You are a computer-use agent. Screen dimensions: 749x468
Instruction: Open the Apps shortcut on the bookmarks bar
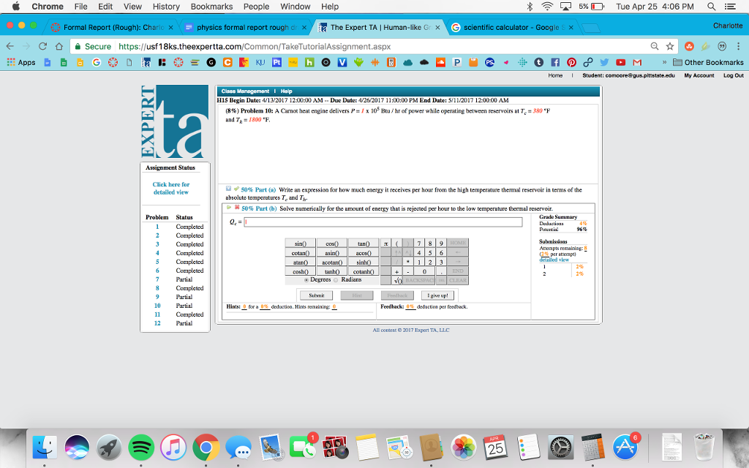[x=22, y=62]
